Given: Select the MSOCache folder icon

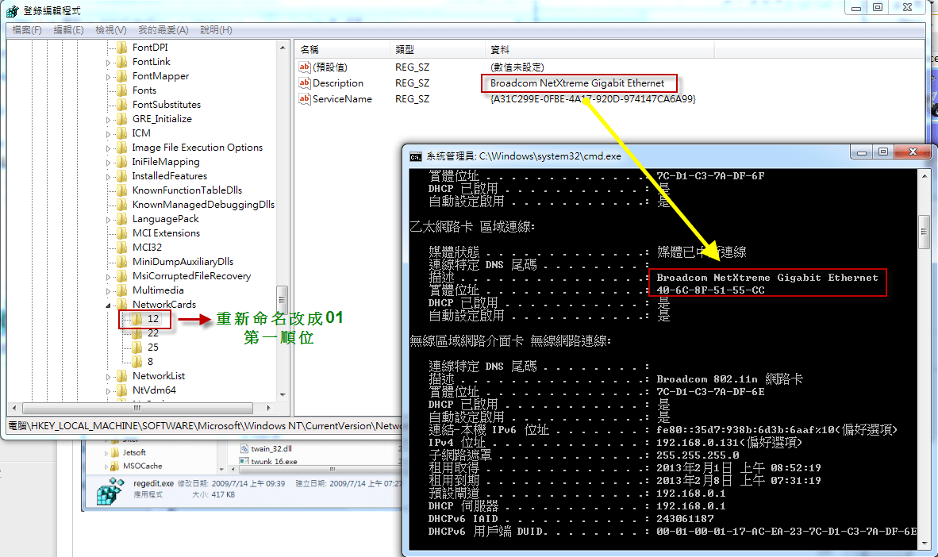Looking at the screenshot, I should [113, 467].
